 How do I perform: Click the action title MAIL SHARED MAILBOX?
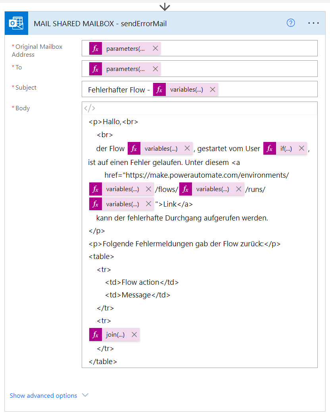pos(100,23)
